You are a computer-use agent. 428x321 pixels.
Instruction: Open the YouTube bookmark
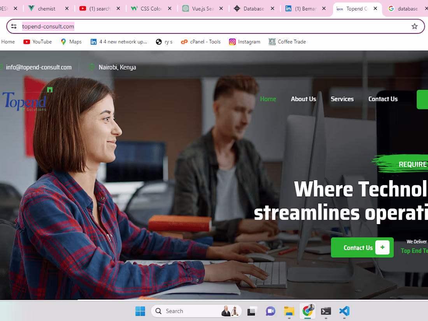pyautogui.click(x=37, y=42)
